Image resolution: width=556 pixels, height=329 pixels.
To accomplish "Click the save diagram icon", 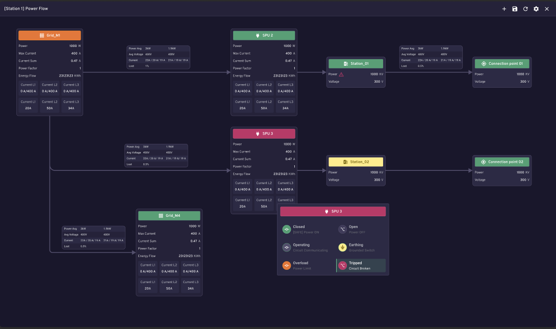I will point(515,9).
